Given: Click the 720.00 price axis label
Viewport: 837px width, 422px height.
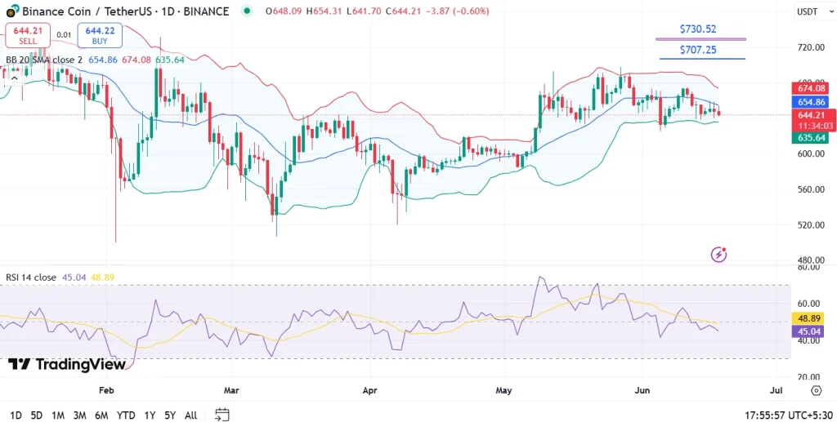Looking at the screenshot, I should (x=810, y=47).
